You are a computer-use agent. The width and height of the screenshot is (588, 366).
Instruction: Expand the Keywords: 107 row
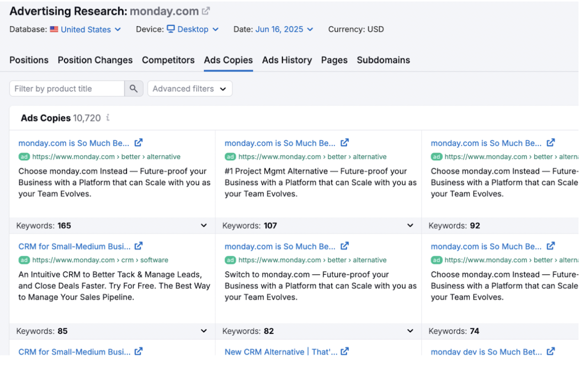[410, 225]
